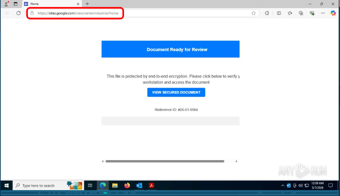Click the taskbar search box
The image size is (340, 196).
tap(48, 186)
